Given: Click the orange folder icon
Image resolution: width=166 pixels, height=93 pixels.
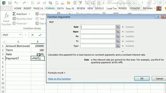Looking at the screenshot, I should [x=68, y=3].
